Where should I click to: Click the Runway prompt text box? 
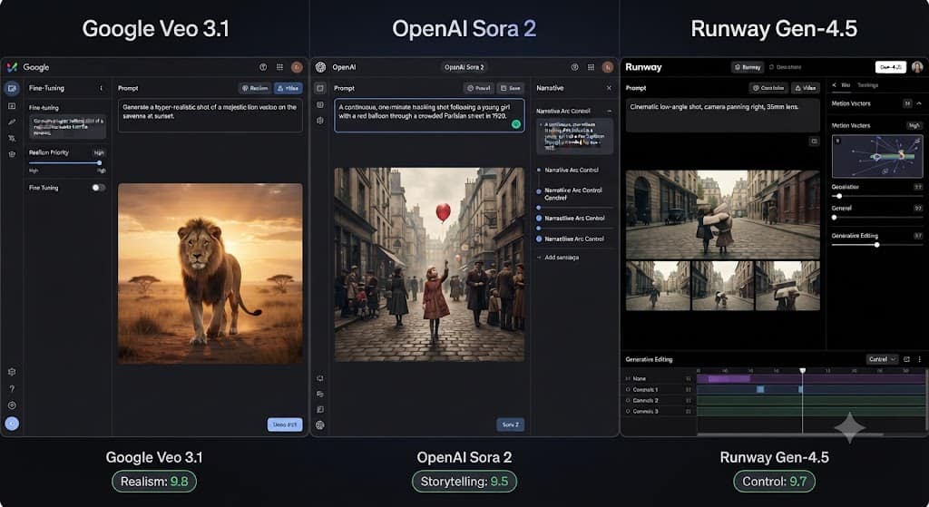pyautogui.click(x=723, y=115)
